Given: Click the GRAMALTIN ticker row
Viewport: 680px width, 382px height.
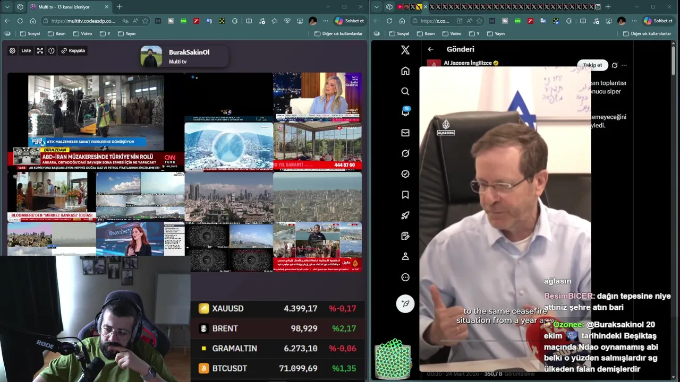Looking at the screenshot, I should (278, 349).
